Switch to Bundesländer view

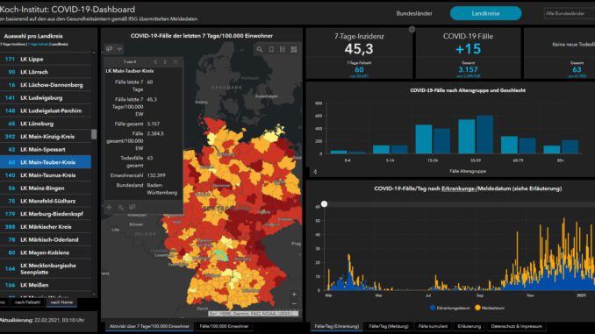414,13
